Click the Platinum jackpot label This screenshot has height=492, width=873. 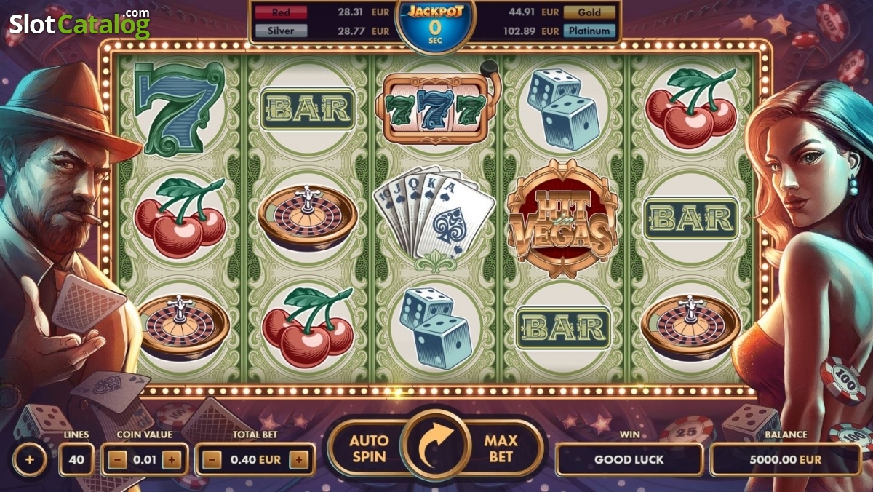click(x=589, y=31)
